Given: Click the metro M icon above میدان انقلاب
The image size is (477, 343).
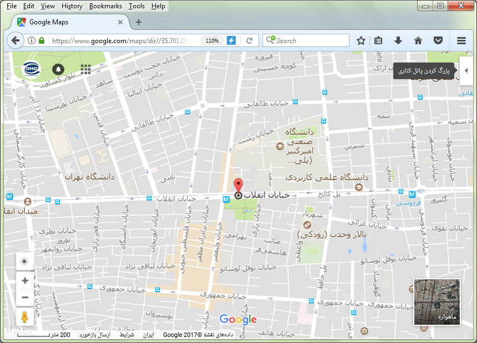Looking at the screenshot, I should tap(9, 196).
